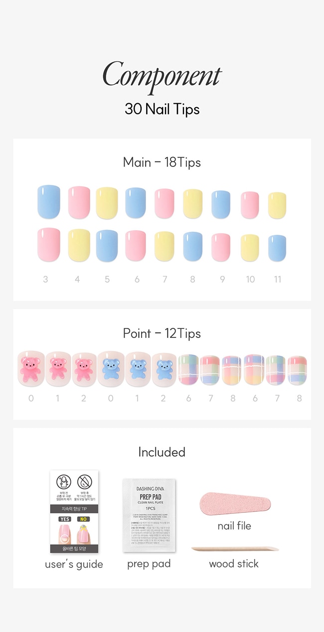This screenshot has width=324, height=632.
Task: Pick the bottom-row blue nail above size 11
Action: [277, 248]
